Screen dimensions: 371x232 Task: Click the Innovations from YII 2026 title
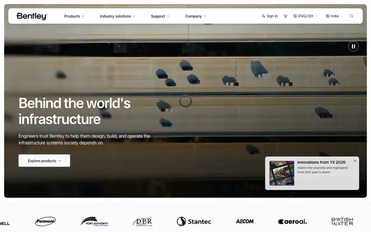pyautogui.click(x=321, y=162)
